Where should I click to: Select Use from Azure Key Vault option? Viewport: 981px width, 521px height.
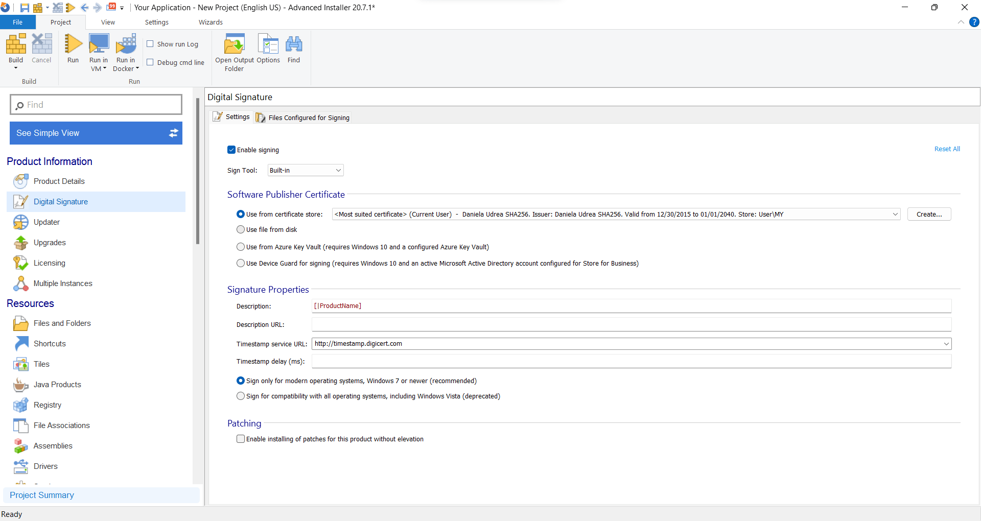coord(241,247)
